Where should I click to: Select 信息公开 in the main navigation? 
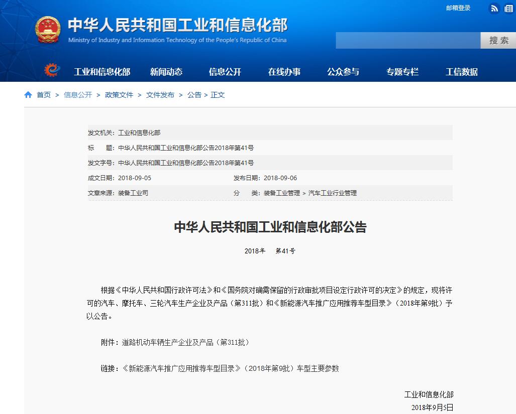pyautogui.click(x=225, y=72)
